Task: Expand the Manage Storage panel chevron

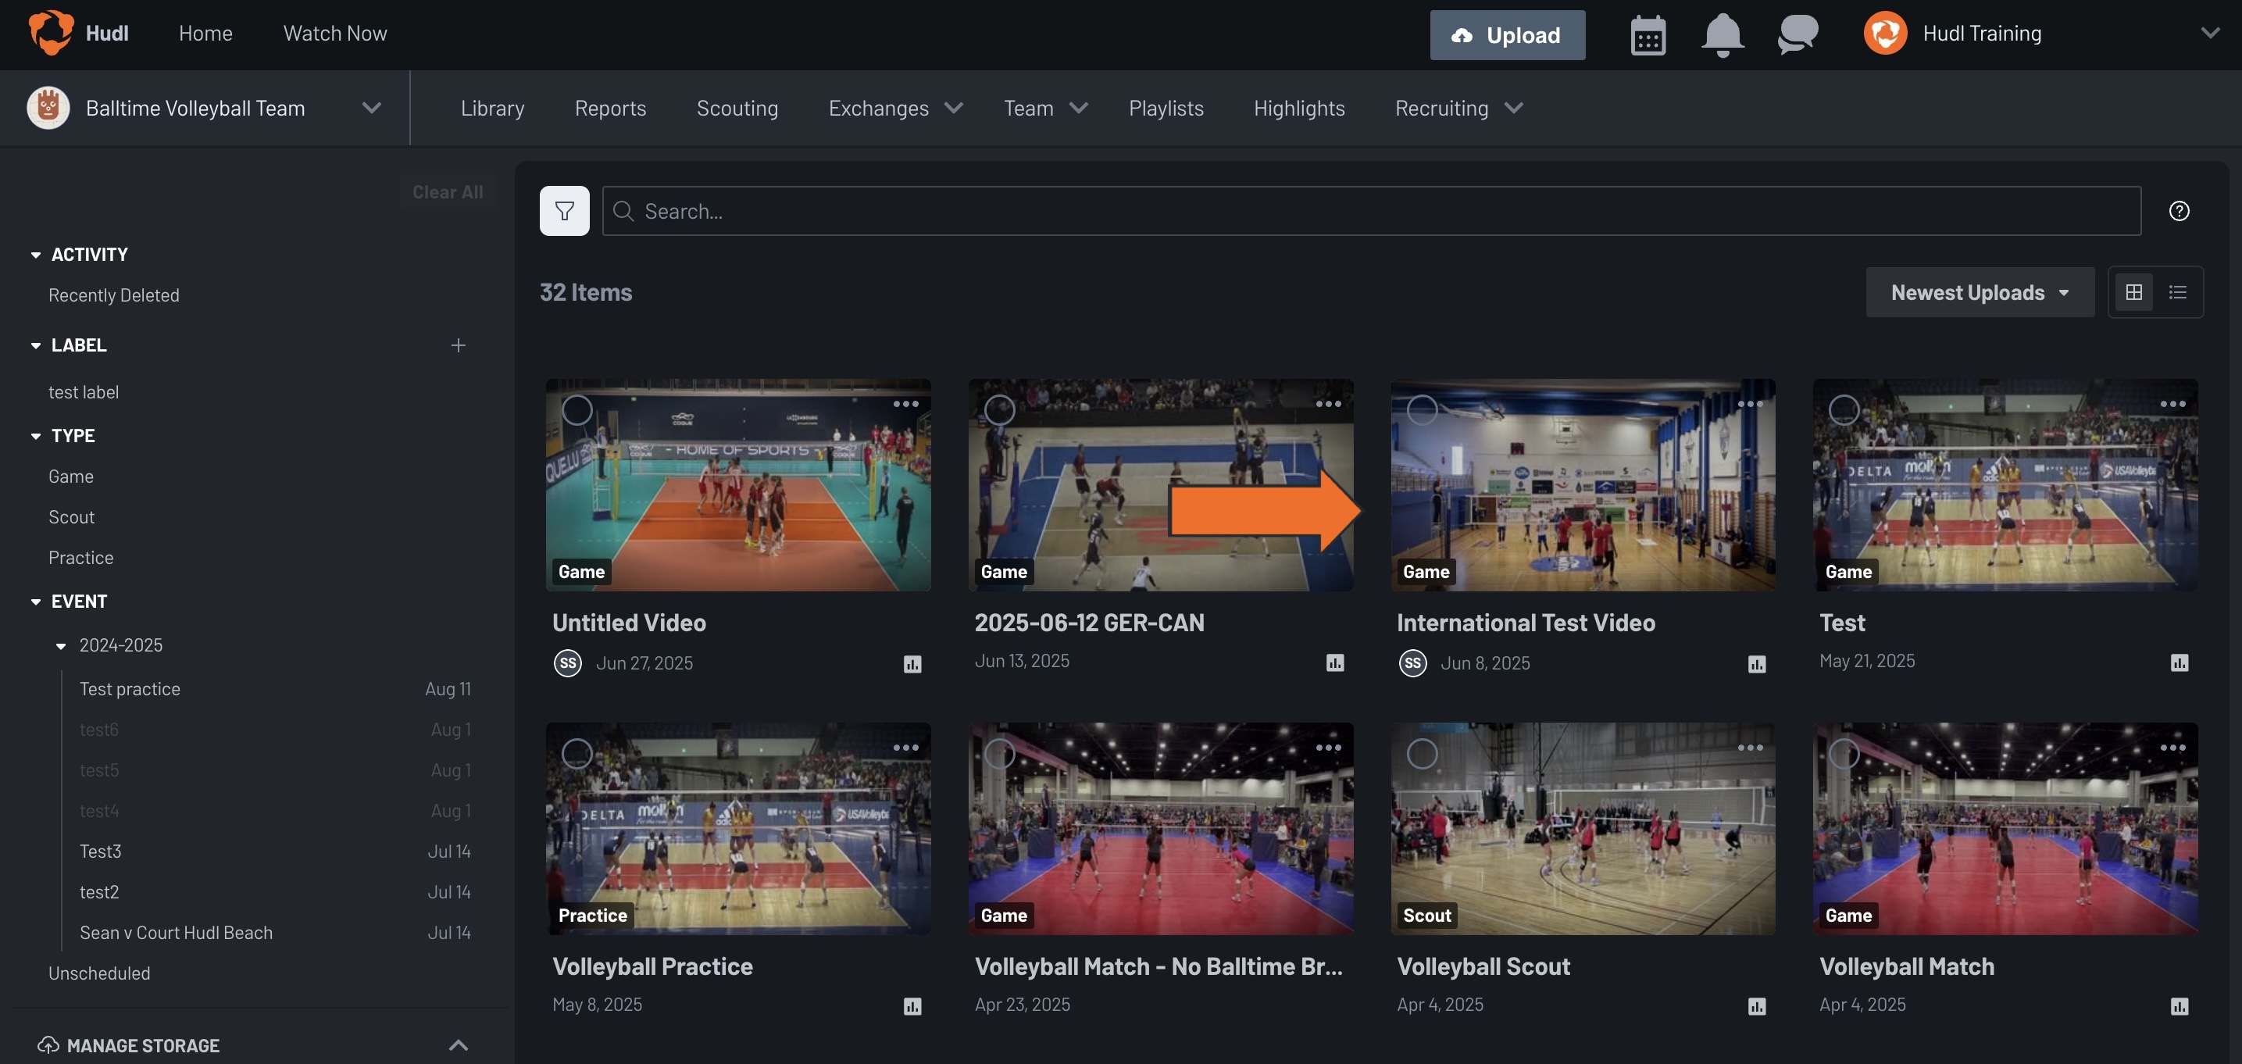Action: coord(458,1044)
